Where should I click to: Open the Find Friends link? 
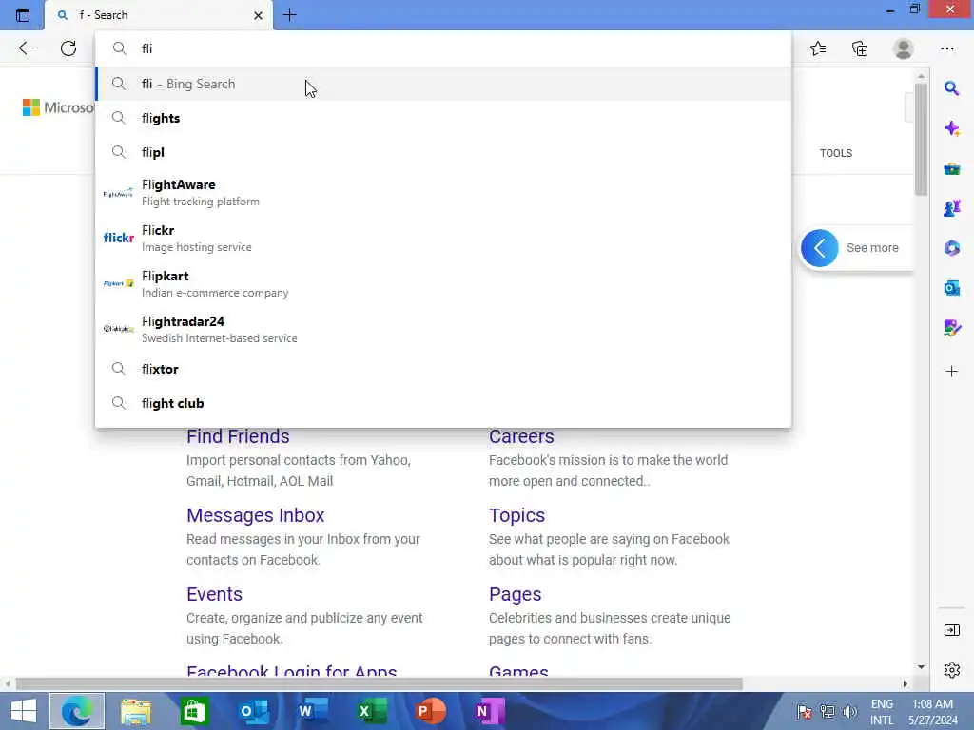(x=238, y=436)
